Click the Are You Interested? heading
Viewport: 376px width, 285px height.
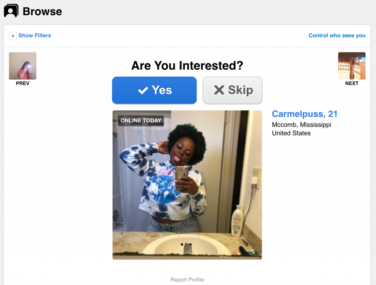coord(187,66)
